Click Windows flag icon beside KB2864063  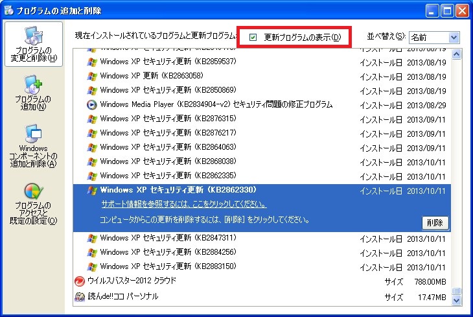(x=92, y=148)
